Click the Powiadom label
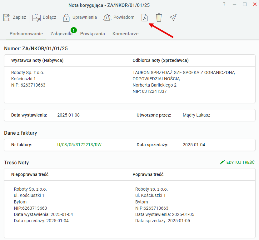This screenshot has width=259, height=240. click(124, 17)
